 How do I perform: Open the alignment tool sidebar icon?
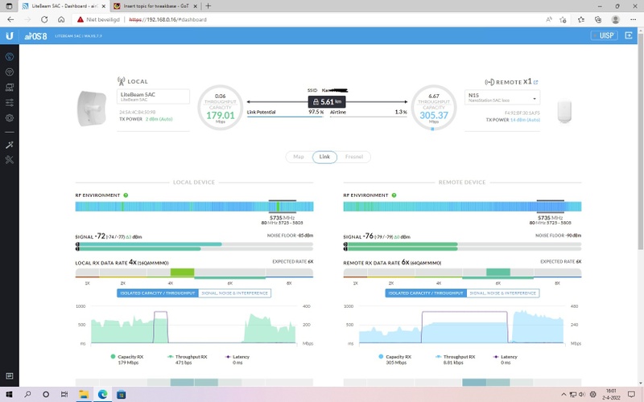[10, 145]
